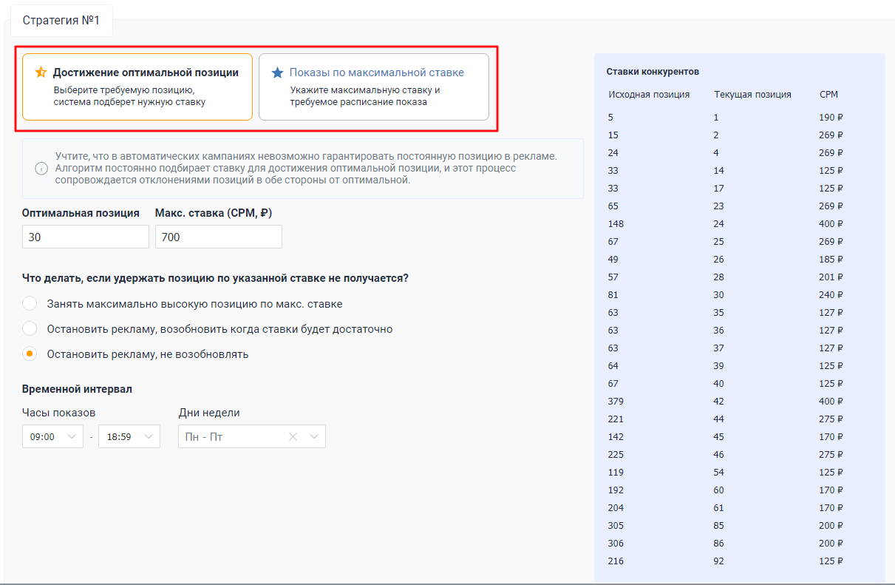Screen dimensions: 895x585
Task: Click 185 ₽ CPM value
Action: (831, 260)
